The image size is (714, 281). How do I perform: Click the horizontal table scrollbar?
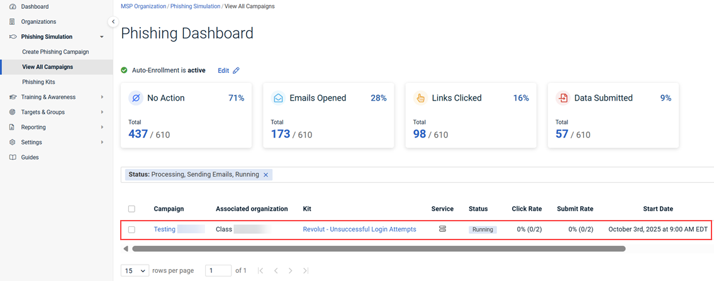click(x=377, y=249)
